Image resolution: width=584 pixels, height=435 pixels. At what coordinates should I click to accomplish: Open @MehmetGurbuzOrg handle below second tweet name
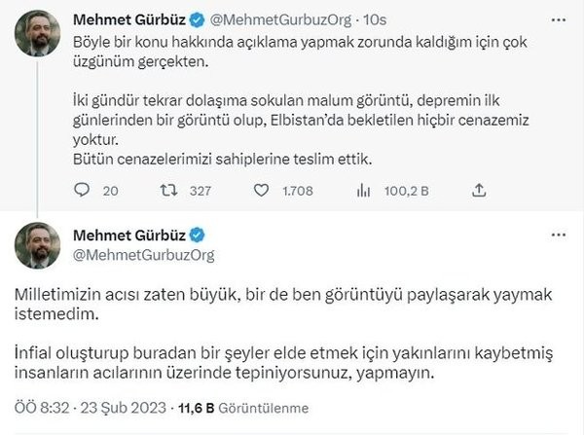[x=143, y=255]
